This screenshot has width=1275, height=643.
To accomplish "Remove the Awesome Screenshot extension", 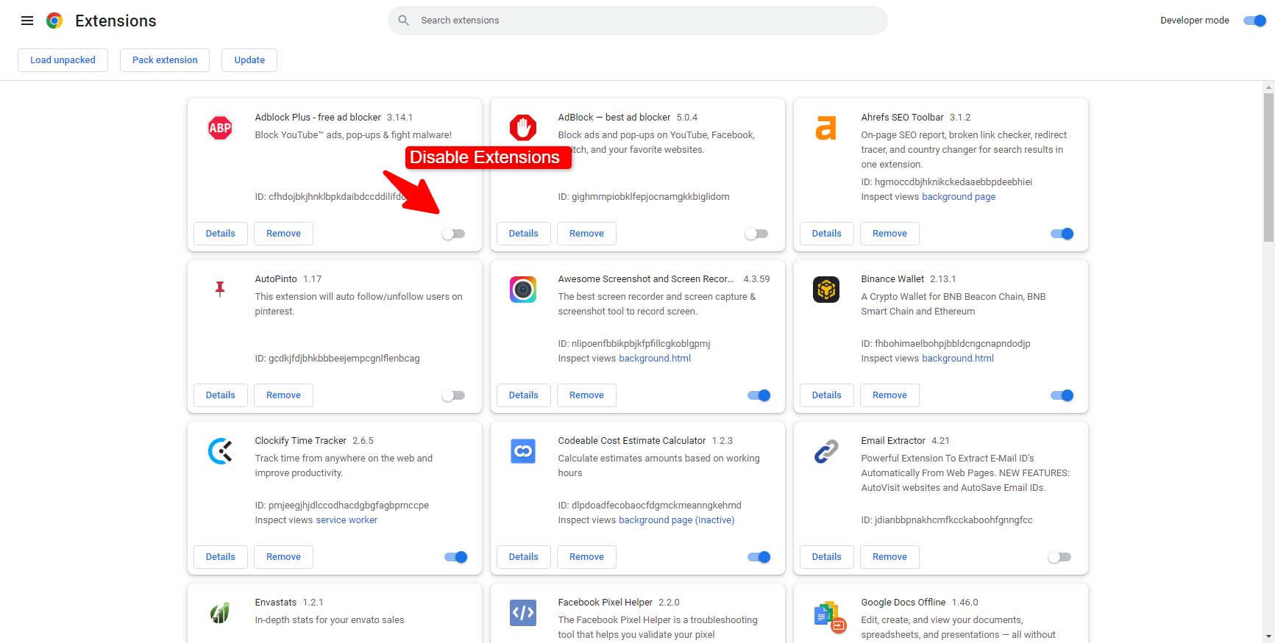I will click(586, 395).
